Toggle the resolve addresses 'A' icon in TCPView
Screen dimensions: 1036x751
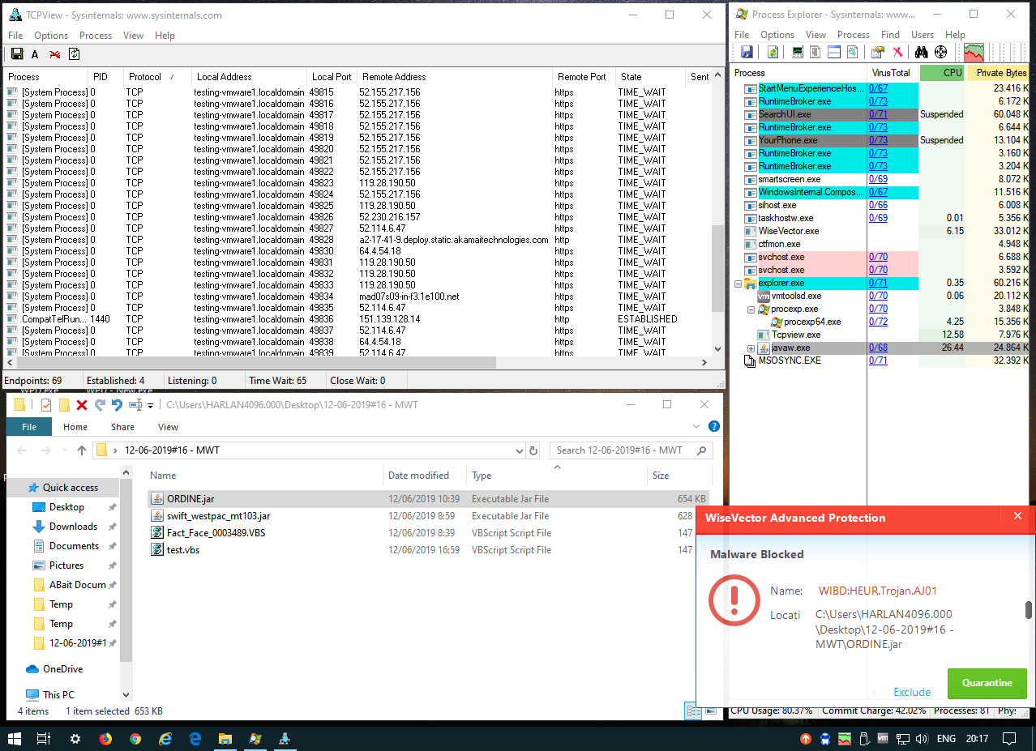35,54
